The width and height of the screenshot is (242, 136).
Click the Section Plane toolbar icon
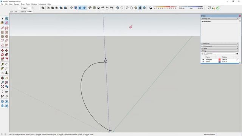click(71, 8)
